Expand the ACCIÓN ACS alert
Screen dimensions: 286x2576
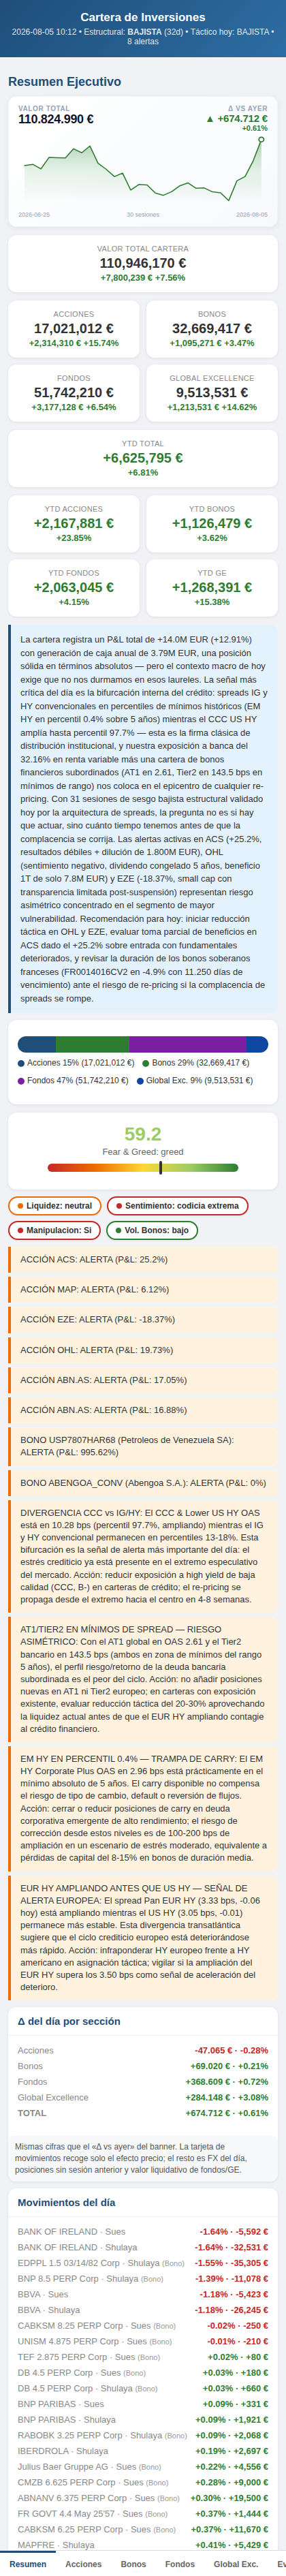point(143,1259)
